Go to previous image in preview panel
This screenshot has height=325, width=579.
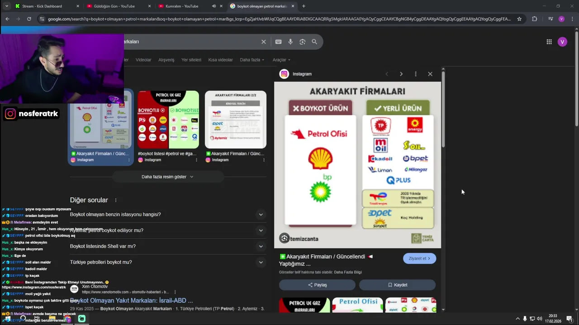pyautogui.click(x=387, y=74)
